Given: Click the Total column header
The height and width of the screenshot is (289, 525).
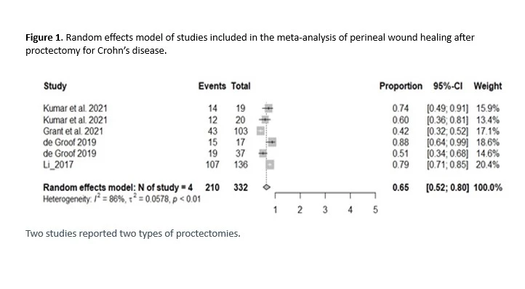Looking at the screenshot, I should (241, 86).
